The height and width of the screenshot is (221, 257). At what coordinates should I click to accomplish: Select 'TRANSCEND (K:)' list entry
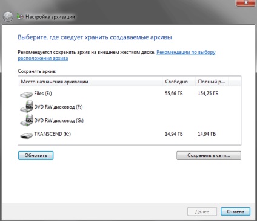pyautogui.click(x=53, y=134)
